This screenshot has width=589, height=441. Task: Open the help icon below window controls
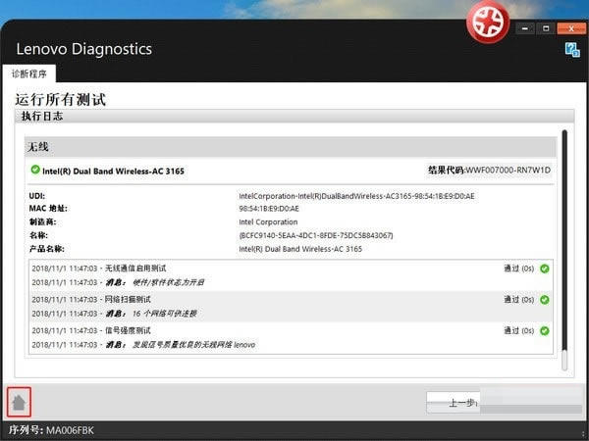(572, 49)
